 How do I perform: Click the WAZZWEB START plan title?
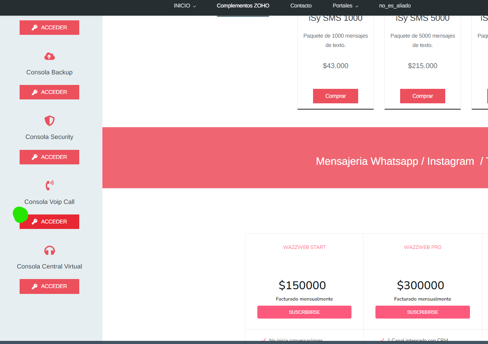point(304,247)
